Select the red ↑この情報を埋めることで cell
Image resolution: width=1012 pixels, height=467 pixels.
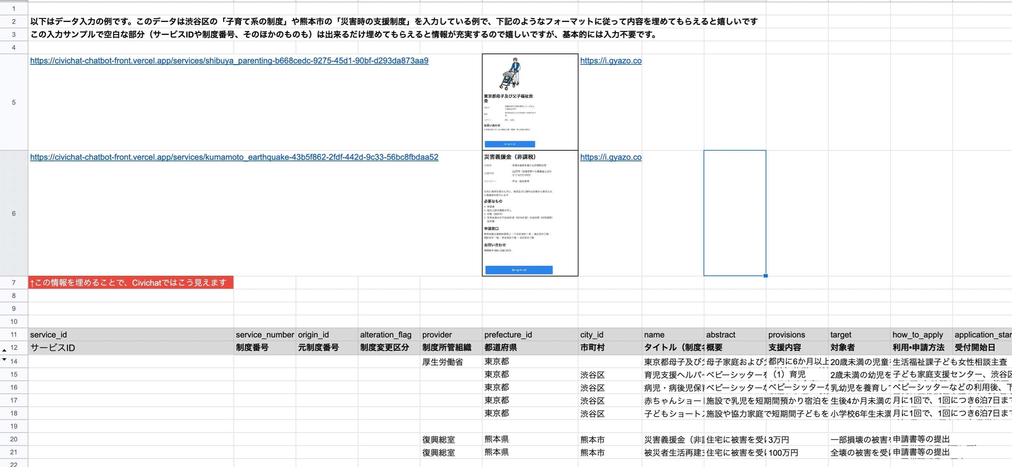130,283
